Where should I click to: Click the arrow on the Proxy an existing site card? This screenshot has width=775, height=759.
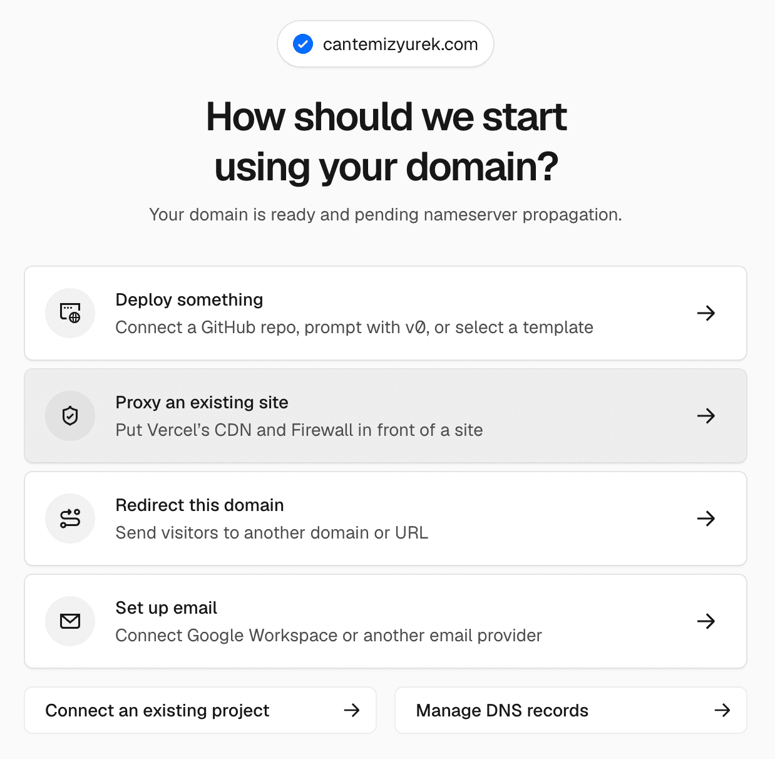[706, 416]
